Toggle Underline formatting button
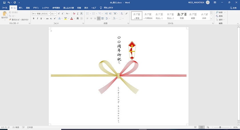This screenshot has height=130, width=240. pos(41,18)
